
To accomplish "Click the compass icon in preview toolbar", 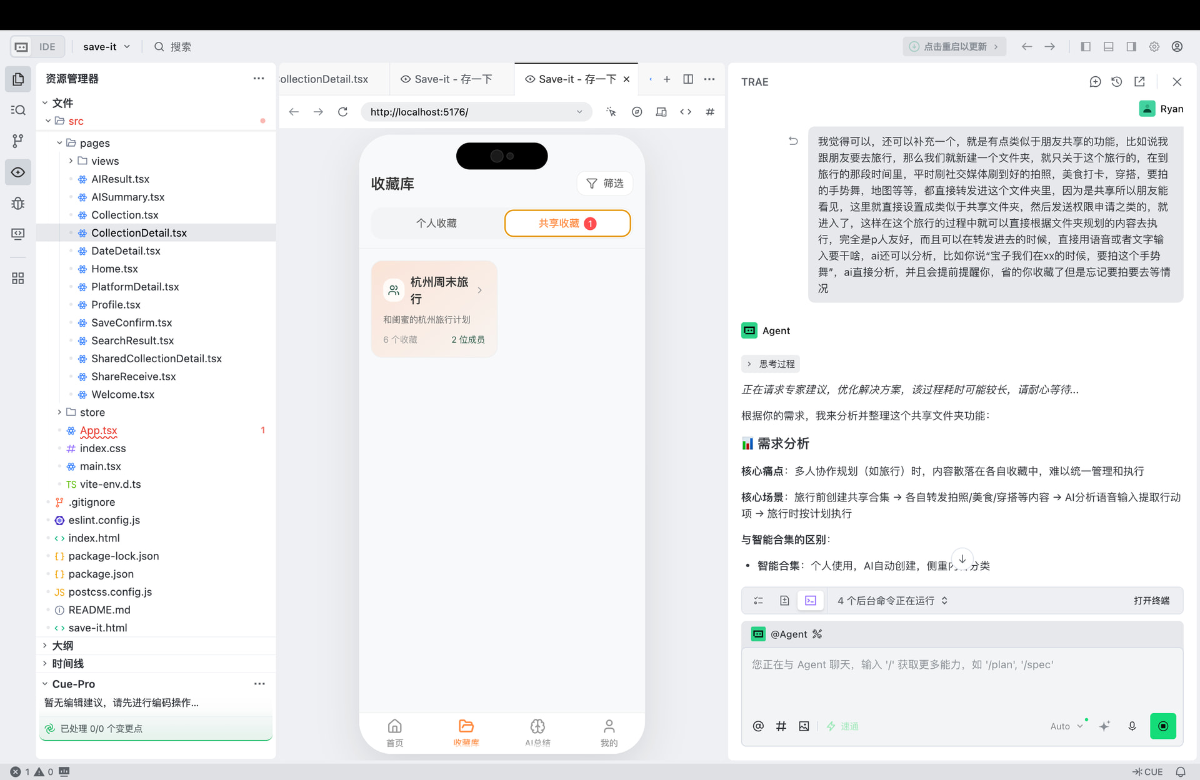I will tap(637, 112).
